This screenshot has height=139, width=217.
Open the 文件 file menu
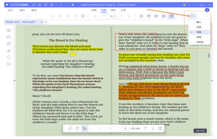tap(10, 10)
